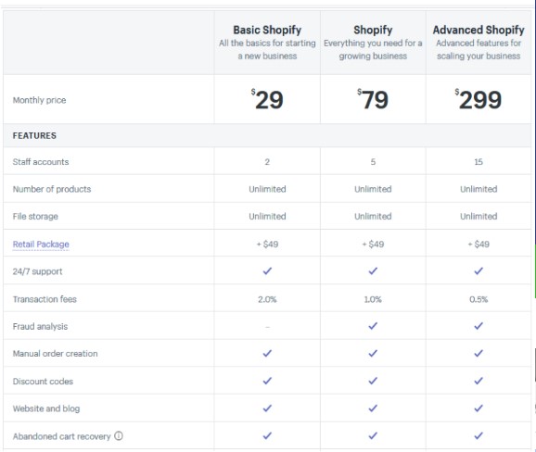The height and width of the screenshot is (452, 536).
Task: Click 'Everything you need for a growing business'
Action: pyautogui.click(x=373, y=49)
